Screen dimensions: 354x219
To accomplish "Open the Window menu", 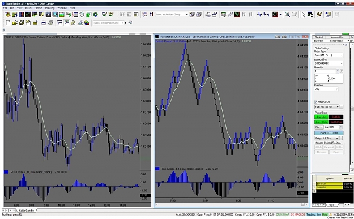I will 62,8.
